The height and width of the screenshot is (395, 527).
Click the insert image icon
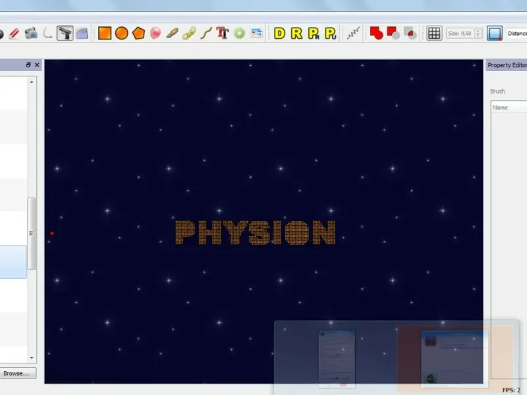click(256, 33)
